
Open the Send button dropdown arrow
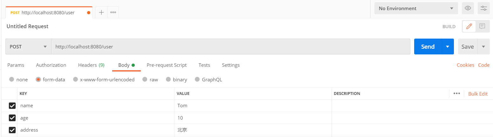pos(448,47)
